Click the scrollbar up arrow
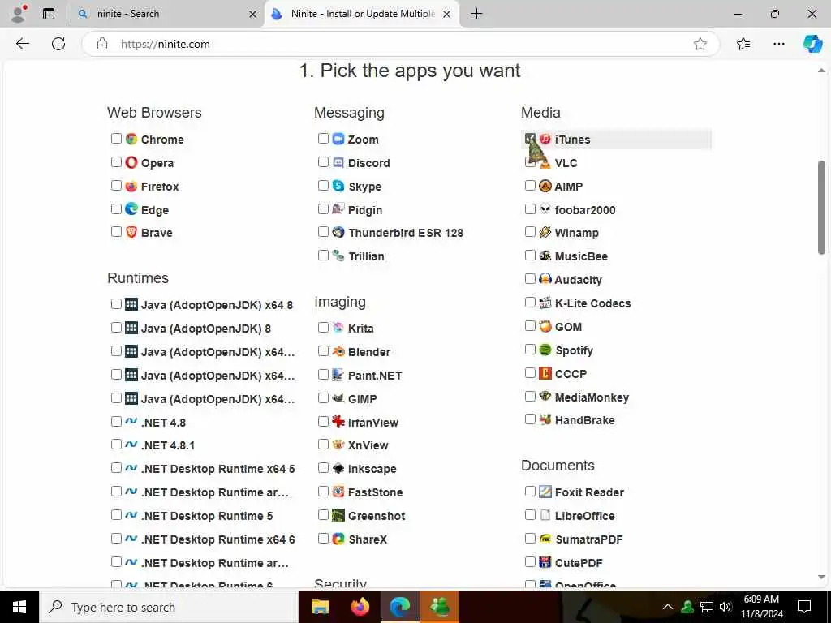The width and height of the screenshot is (831, 623). tap(821, 70)
